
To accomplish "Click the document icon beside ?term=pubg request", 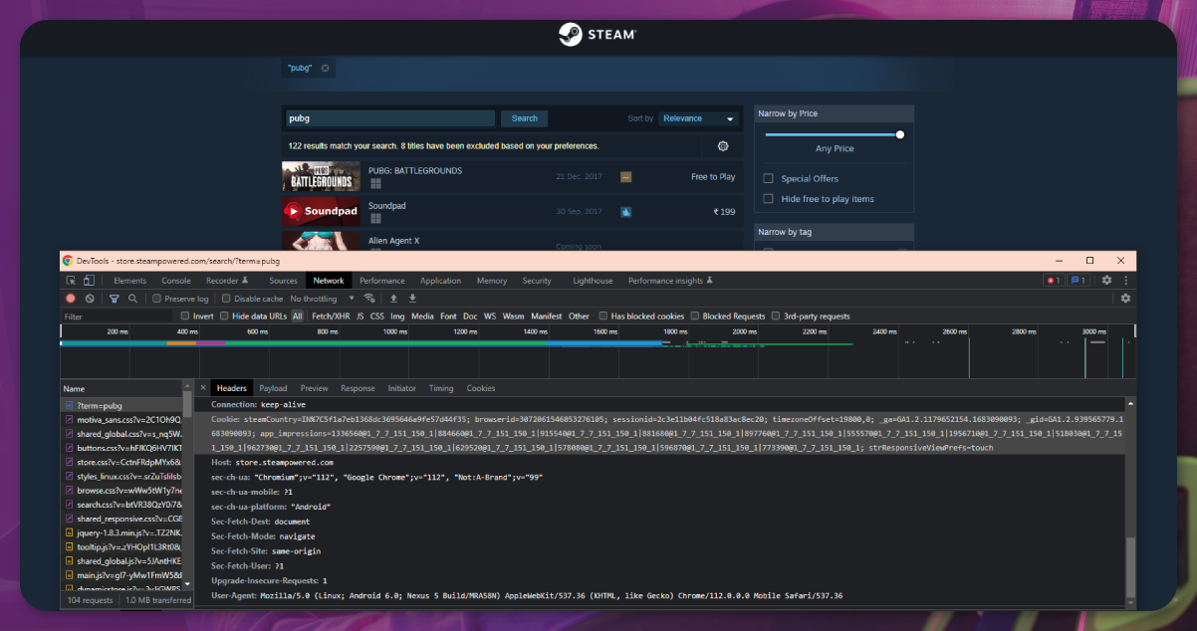I will click(x=70, y=406).
